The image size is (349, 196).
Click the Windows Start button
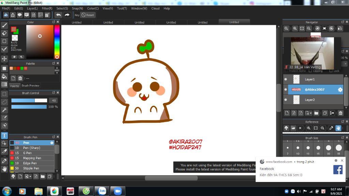click(7, 191)
